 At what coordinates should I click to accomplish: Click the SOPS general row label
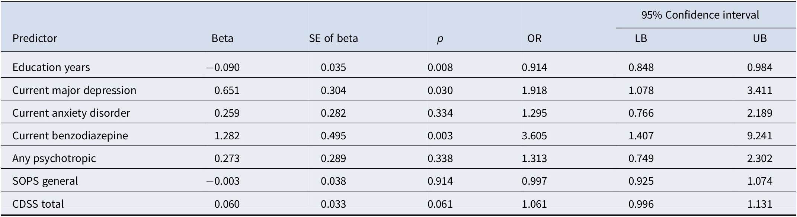tap(45, 181)
